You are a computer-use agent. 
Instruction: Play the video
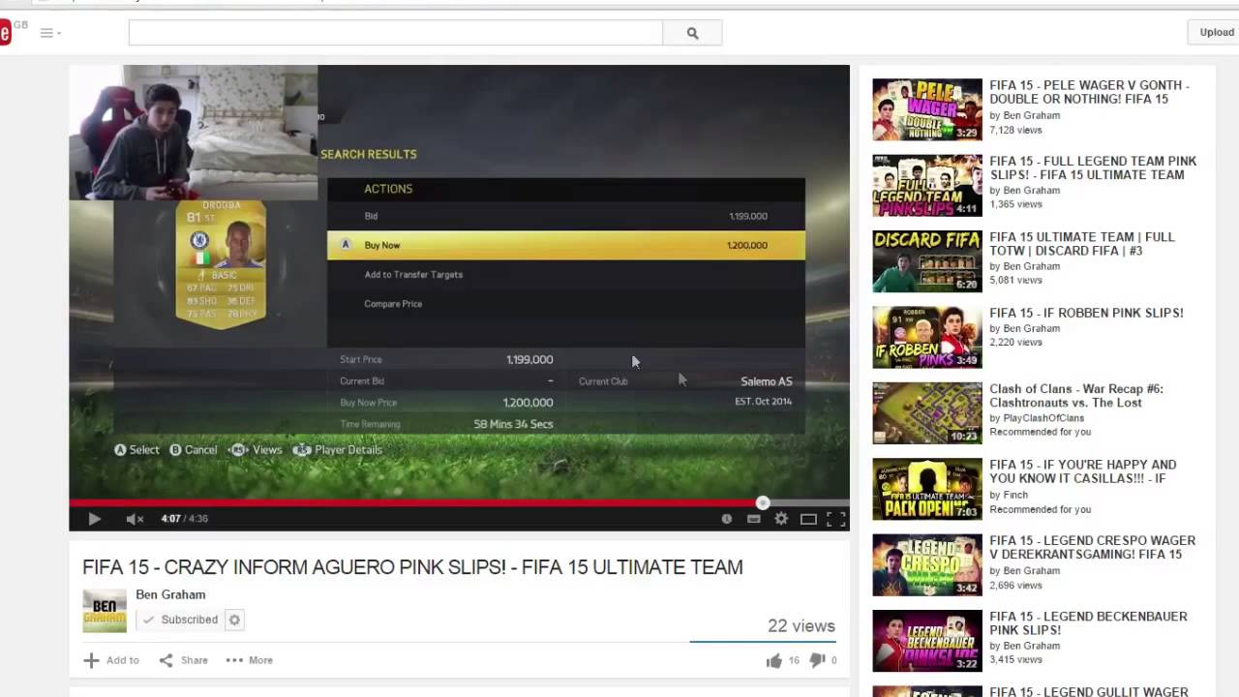[x=94, y=519]
